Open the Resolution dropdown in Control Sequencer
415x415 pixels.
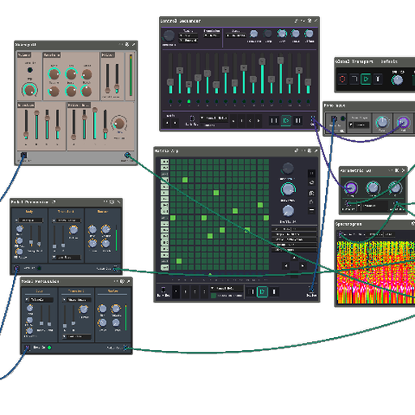(212, 36)
